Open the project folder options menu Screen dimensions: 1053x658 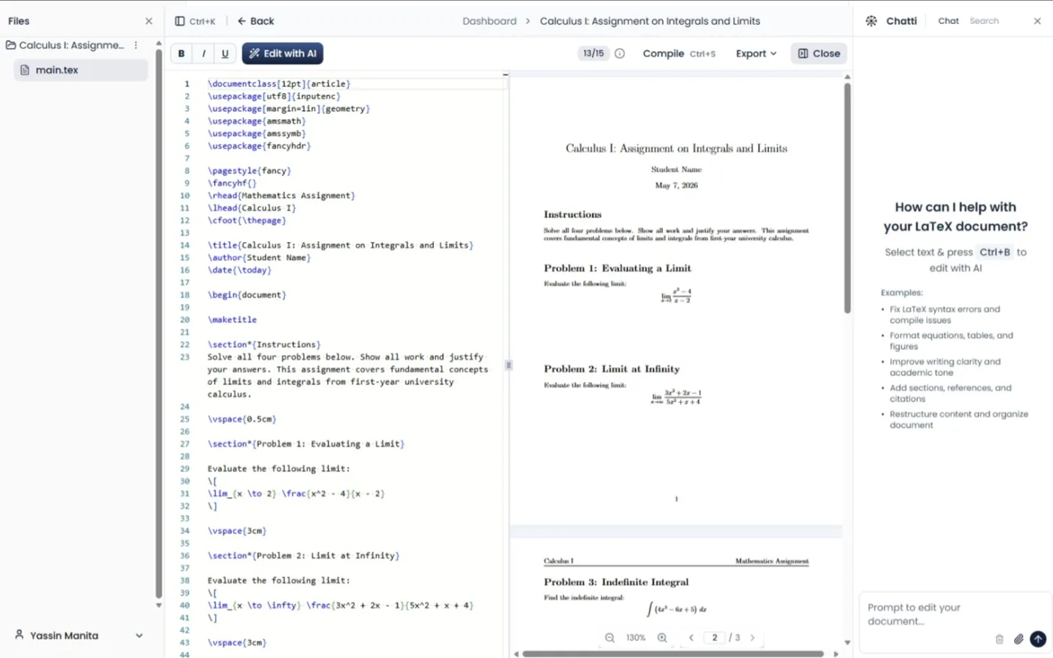pos(136,45)
